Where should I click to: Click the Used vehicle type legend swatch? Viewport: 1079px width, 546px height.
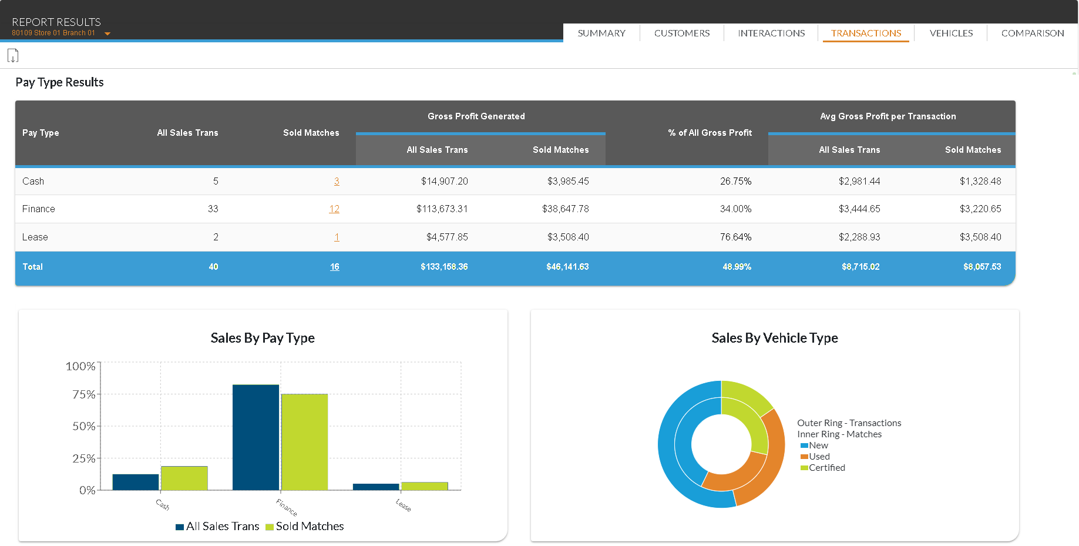[804, 457]
